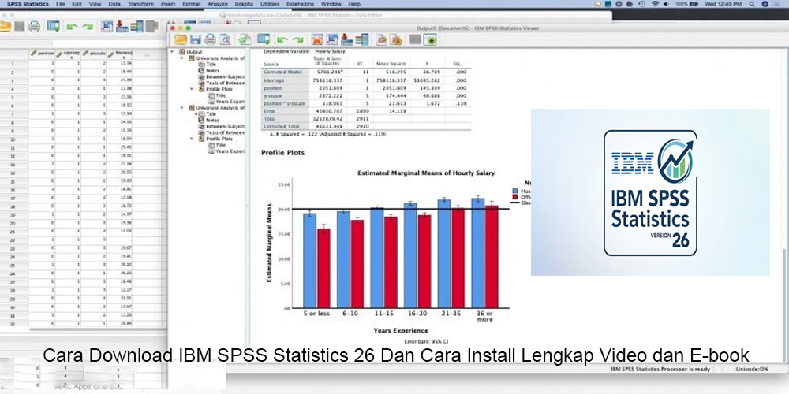Collapse second Univariate Analysis tree node
This screenshot has height=394, width=789.
(182, 107)
